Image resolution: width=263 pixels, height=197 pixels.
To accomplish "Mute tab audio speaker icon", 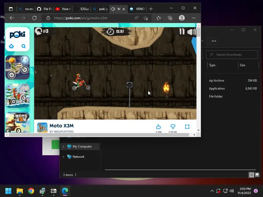I will tap(113, 9).
